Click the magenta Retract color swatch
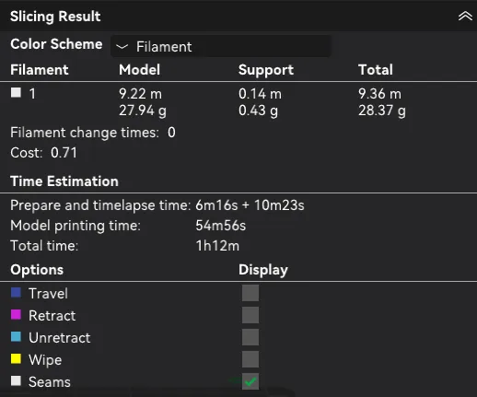 [x=16, y=315]
